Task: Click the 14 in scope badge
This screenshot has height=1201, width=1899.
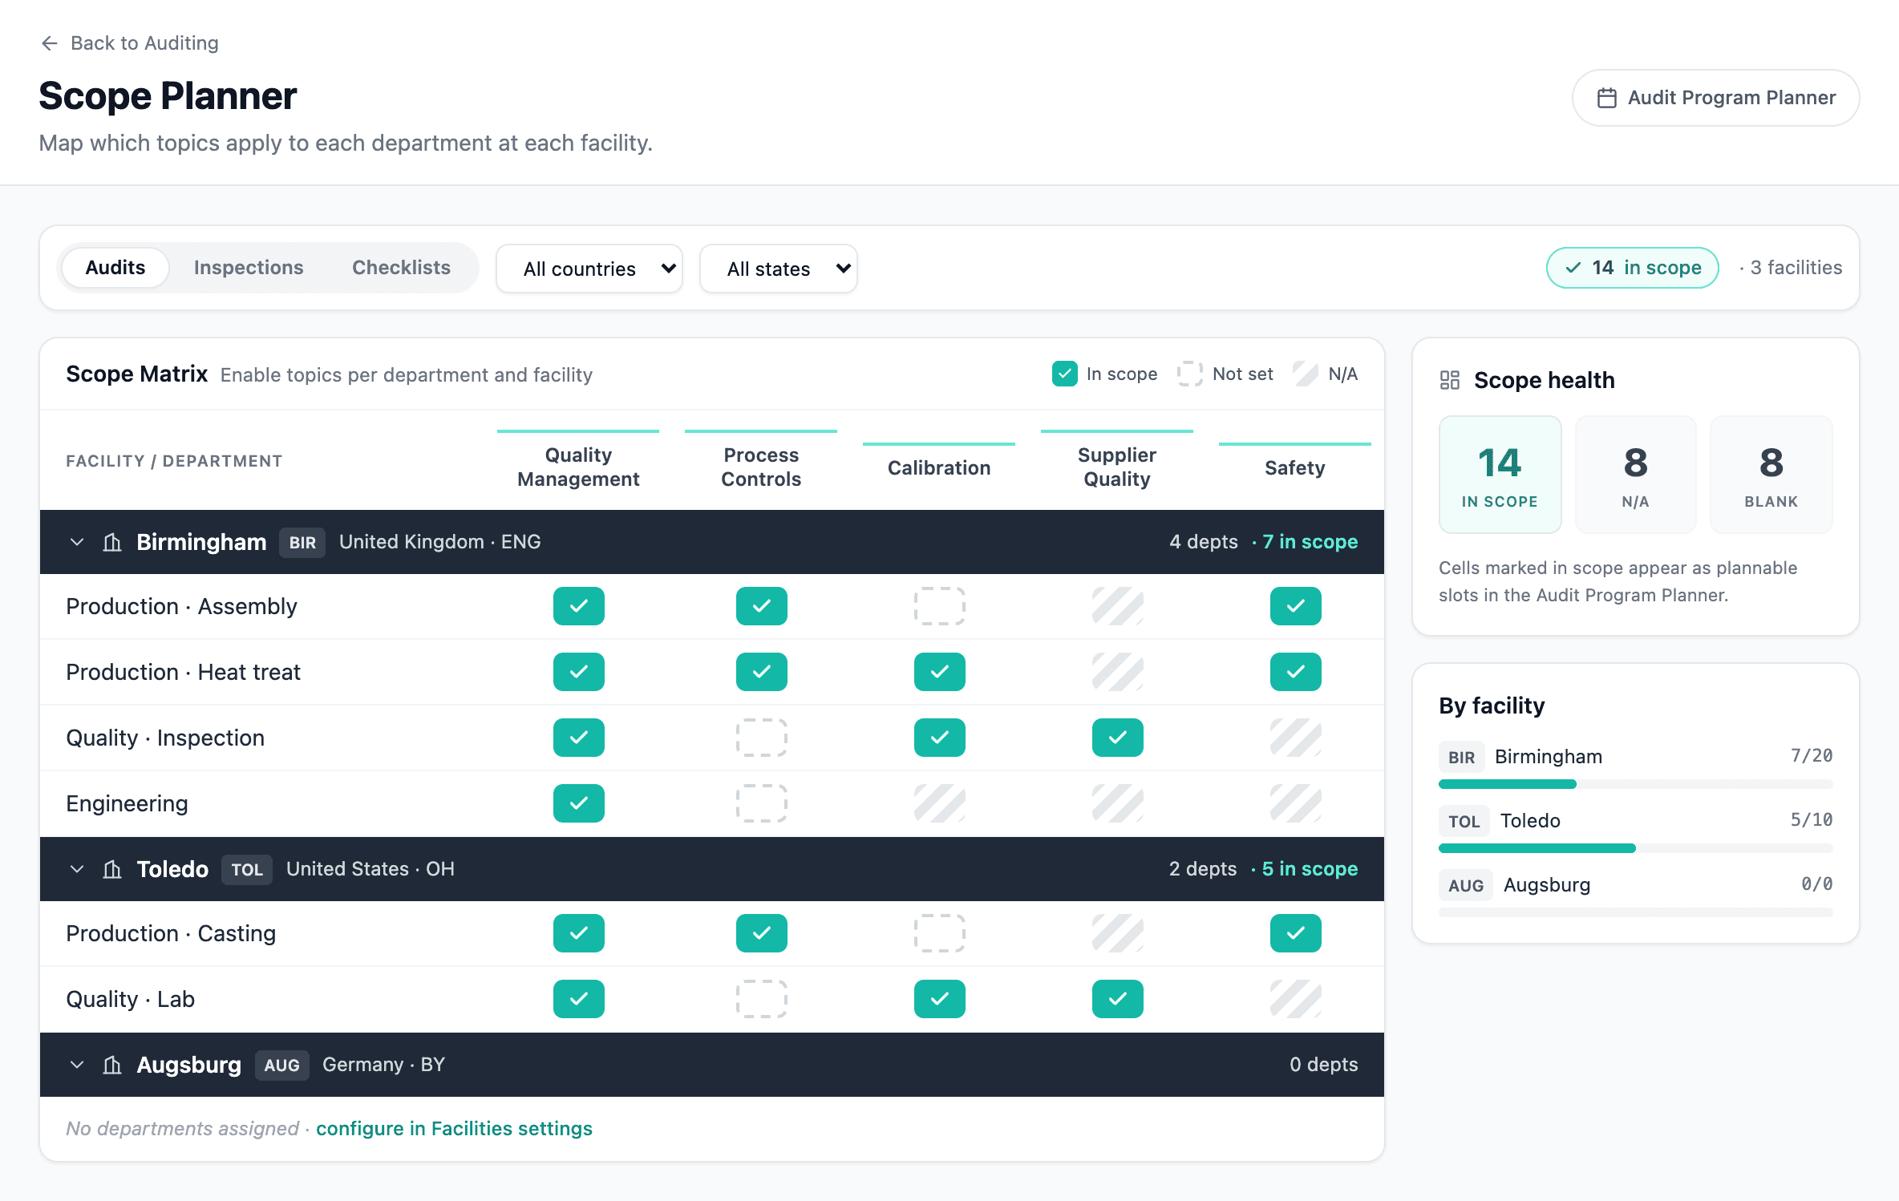Action: click(x=1633, y=268)
